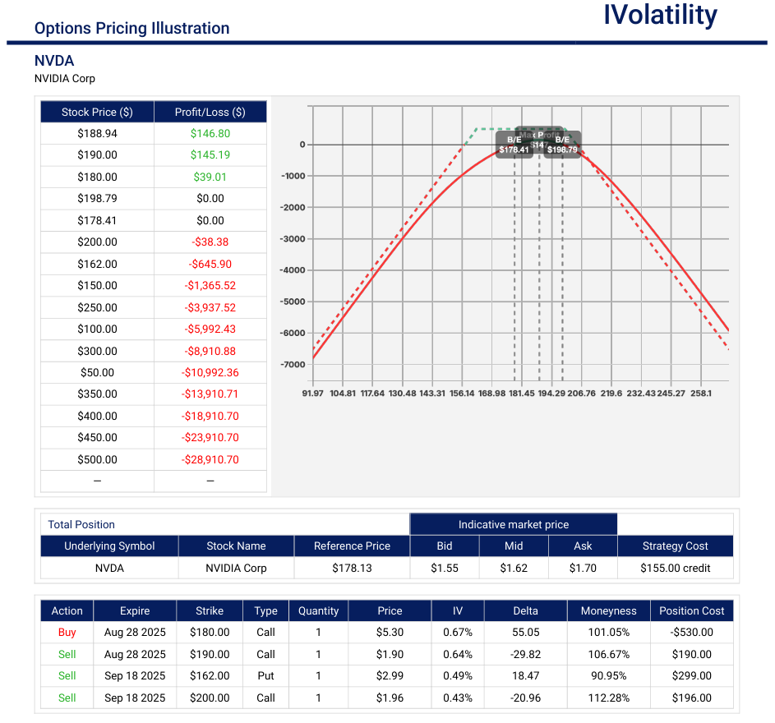Click the "Put" type cell
The height and width of the screenshot is (723, 775).
[265, 675]
